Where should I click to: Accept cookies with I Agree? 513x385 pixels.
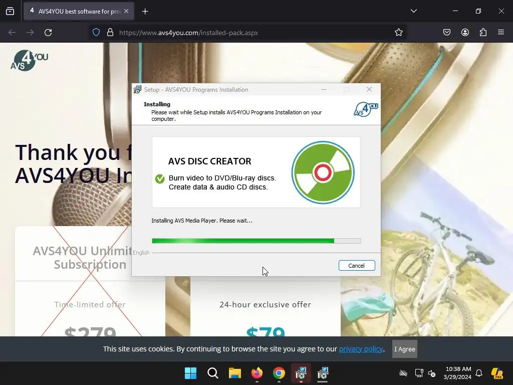pyautogui.click(x=404, y=349)
